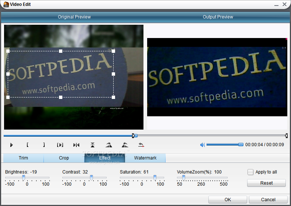Viewport: 291px width, 206px height.
Task: Click the bottom-left crop handle
Action: (x=8, y=97)
